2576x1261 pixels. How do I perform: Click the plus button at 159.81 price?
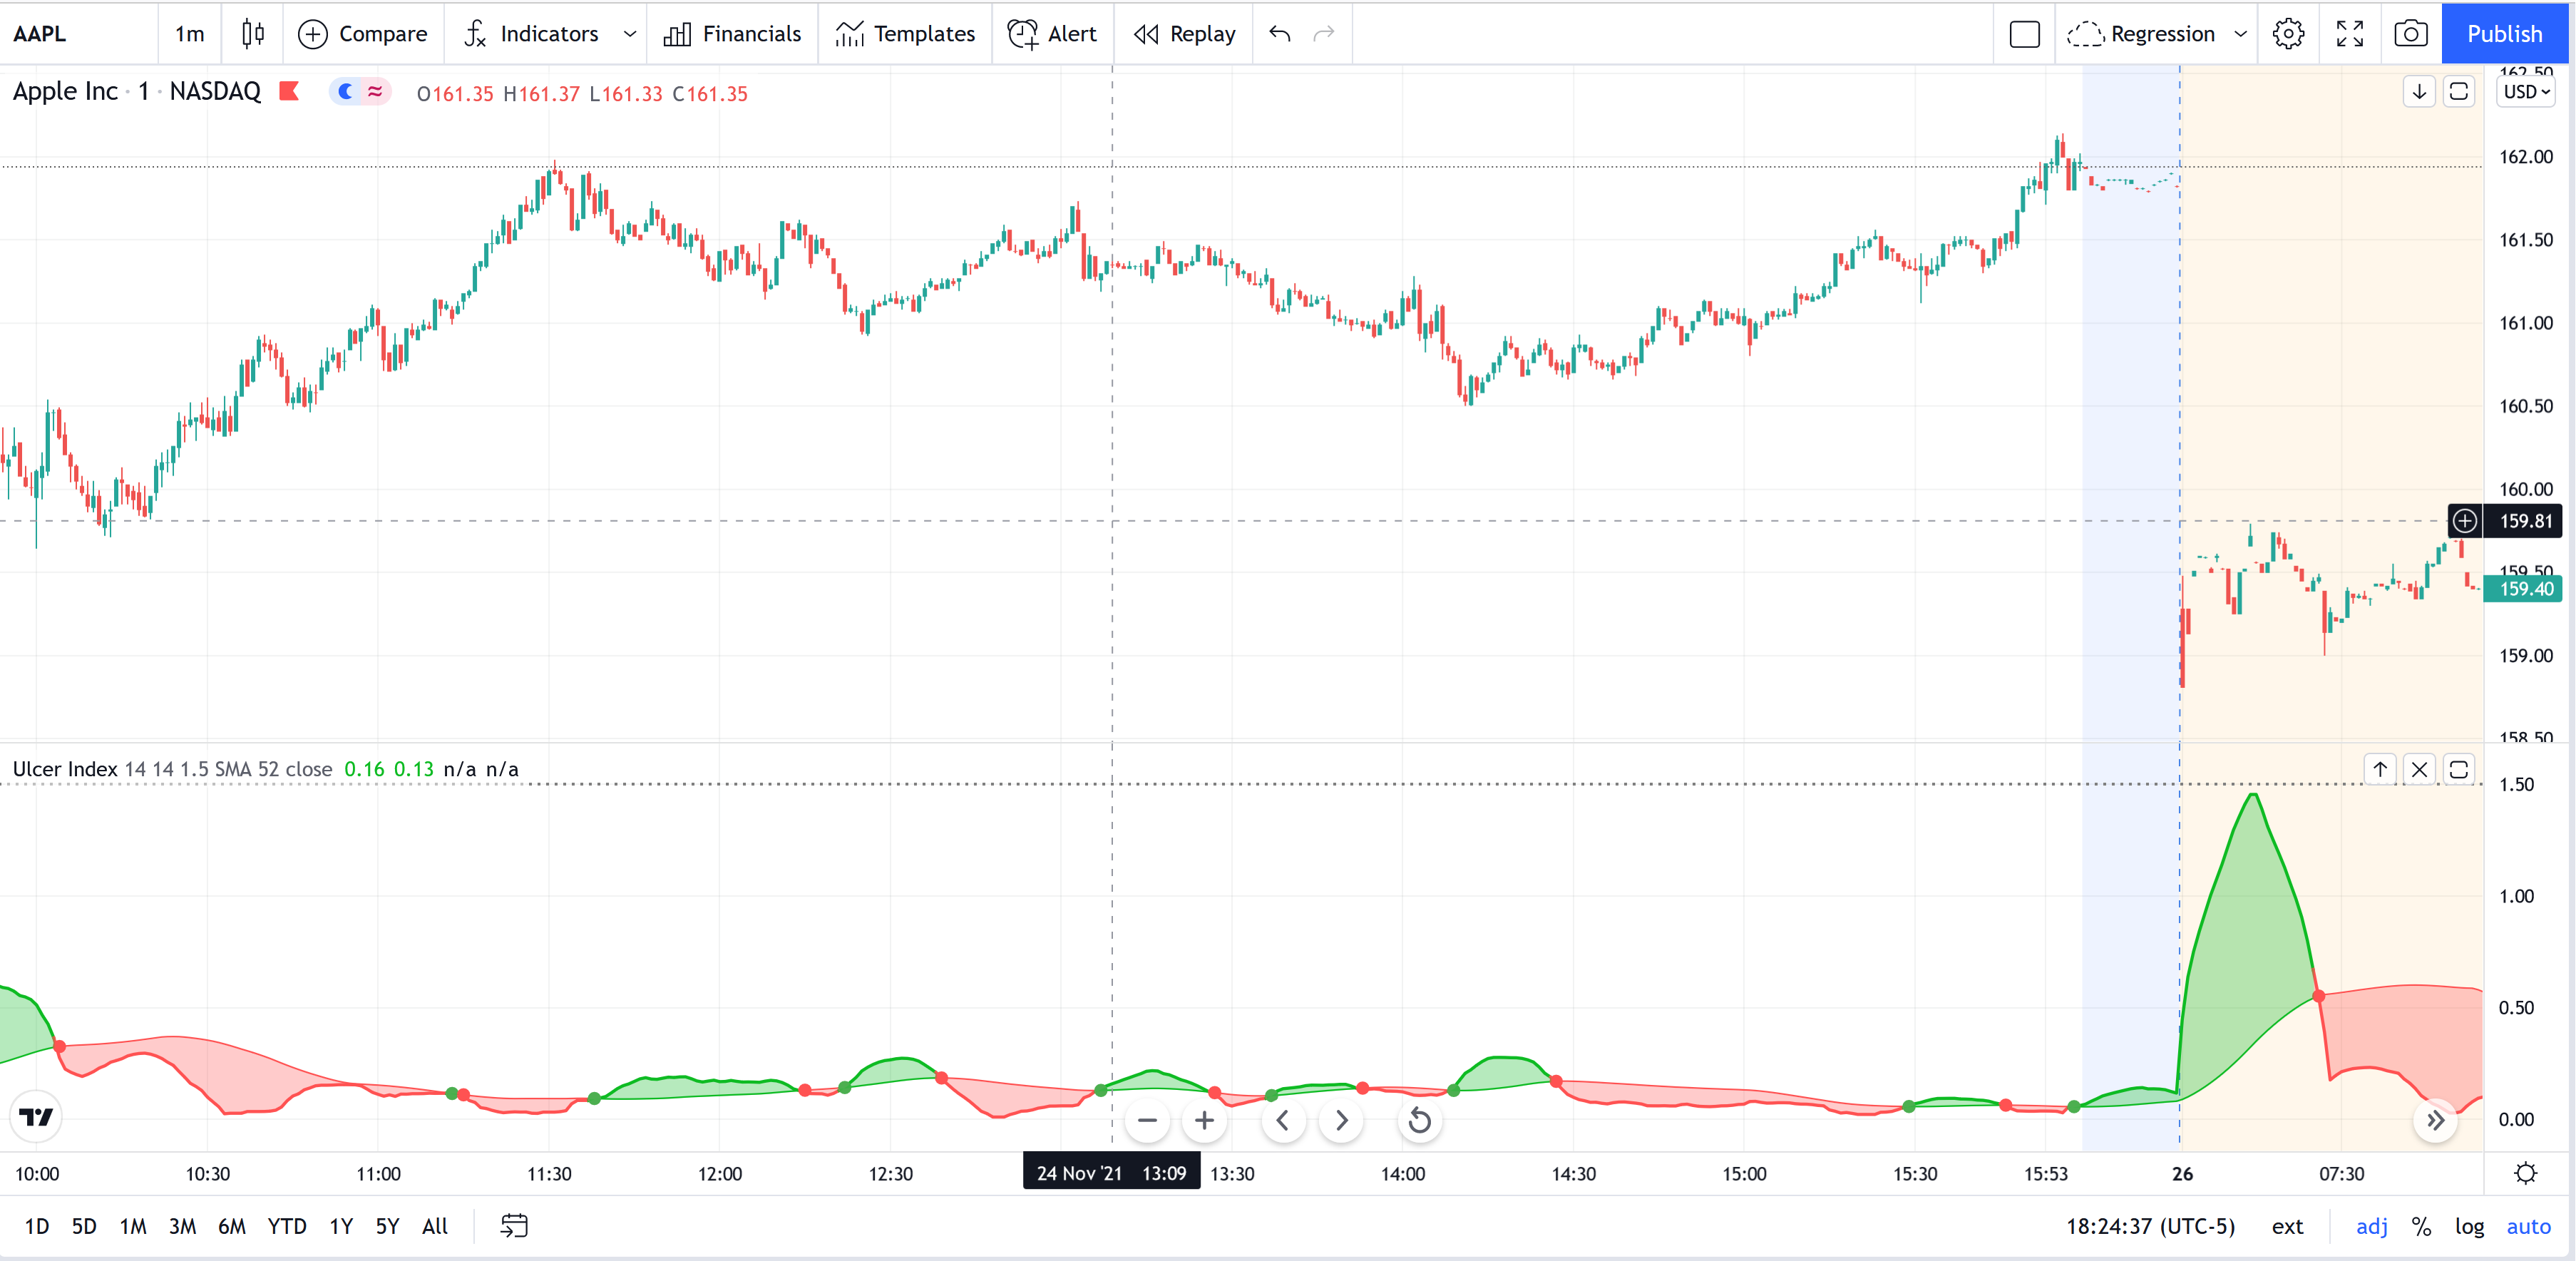coord(2465,521)
